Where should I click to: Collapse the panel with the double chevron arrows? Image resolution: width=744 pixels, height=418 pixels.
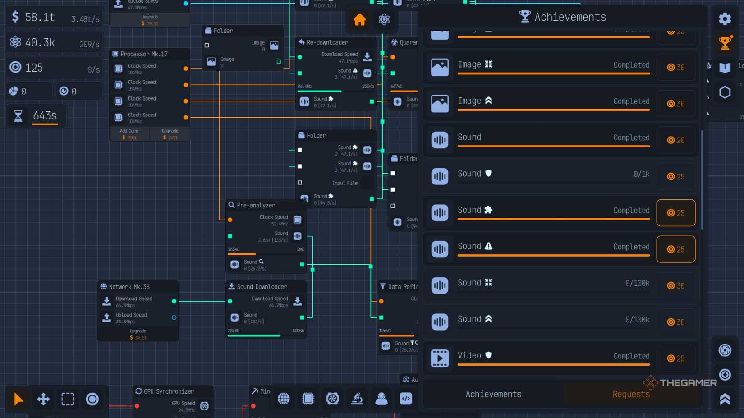[x=725, y=399]
